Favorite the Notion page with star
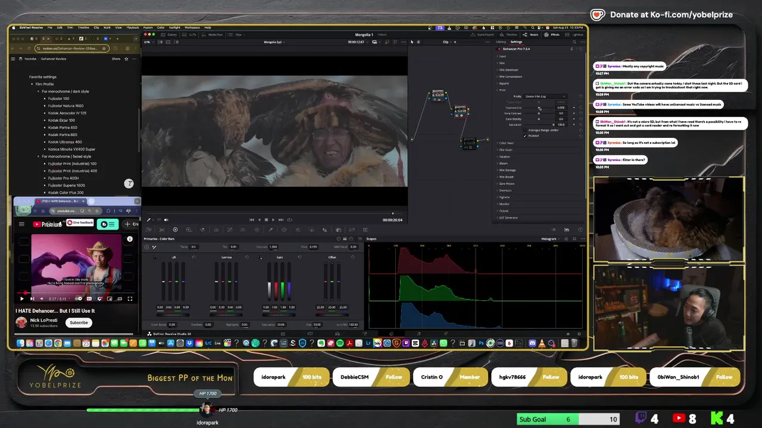This screenshot has width=762, height=428. click(x=126, y=59)
